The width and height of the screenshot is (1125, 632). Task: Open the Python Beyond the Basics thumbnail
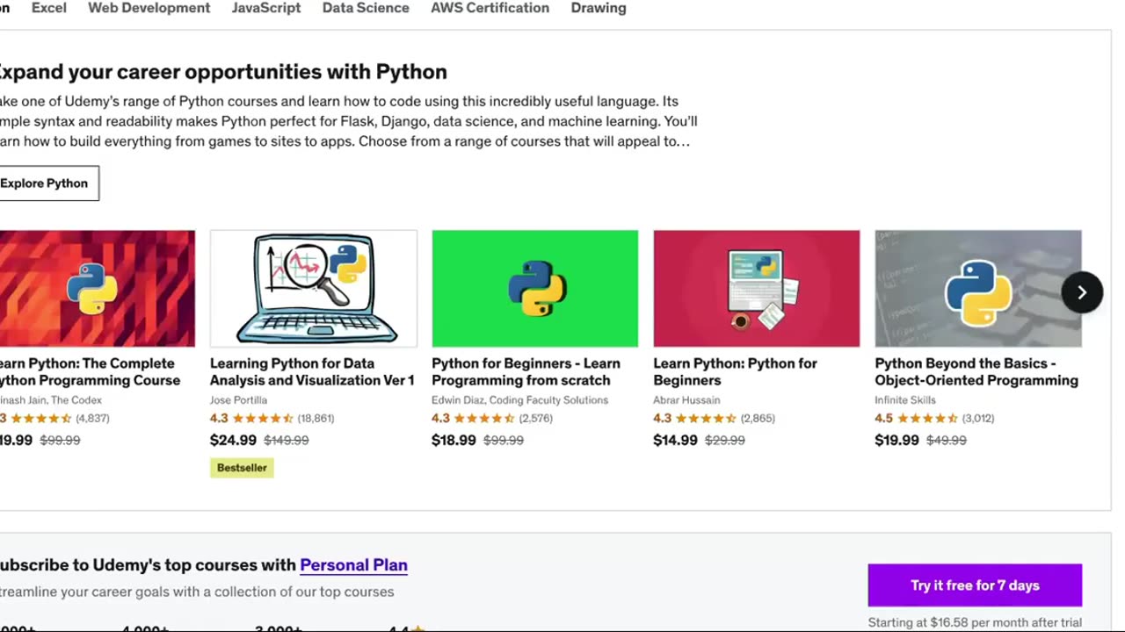tap(978, 289)
